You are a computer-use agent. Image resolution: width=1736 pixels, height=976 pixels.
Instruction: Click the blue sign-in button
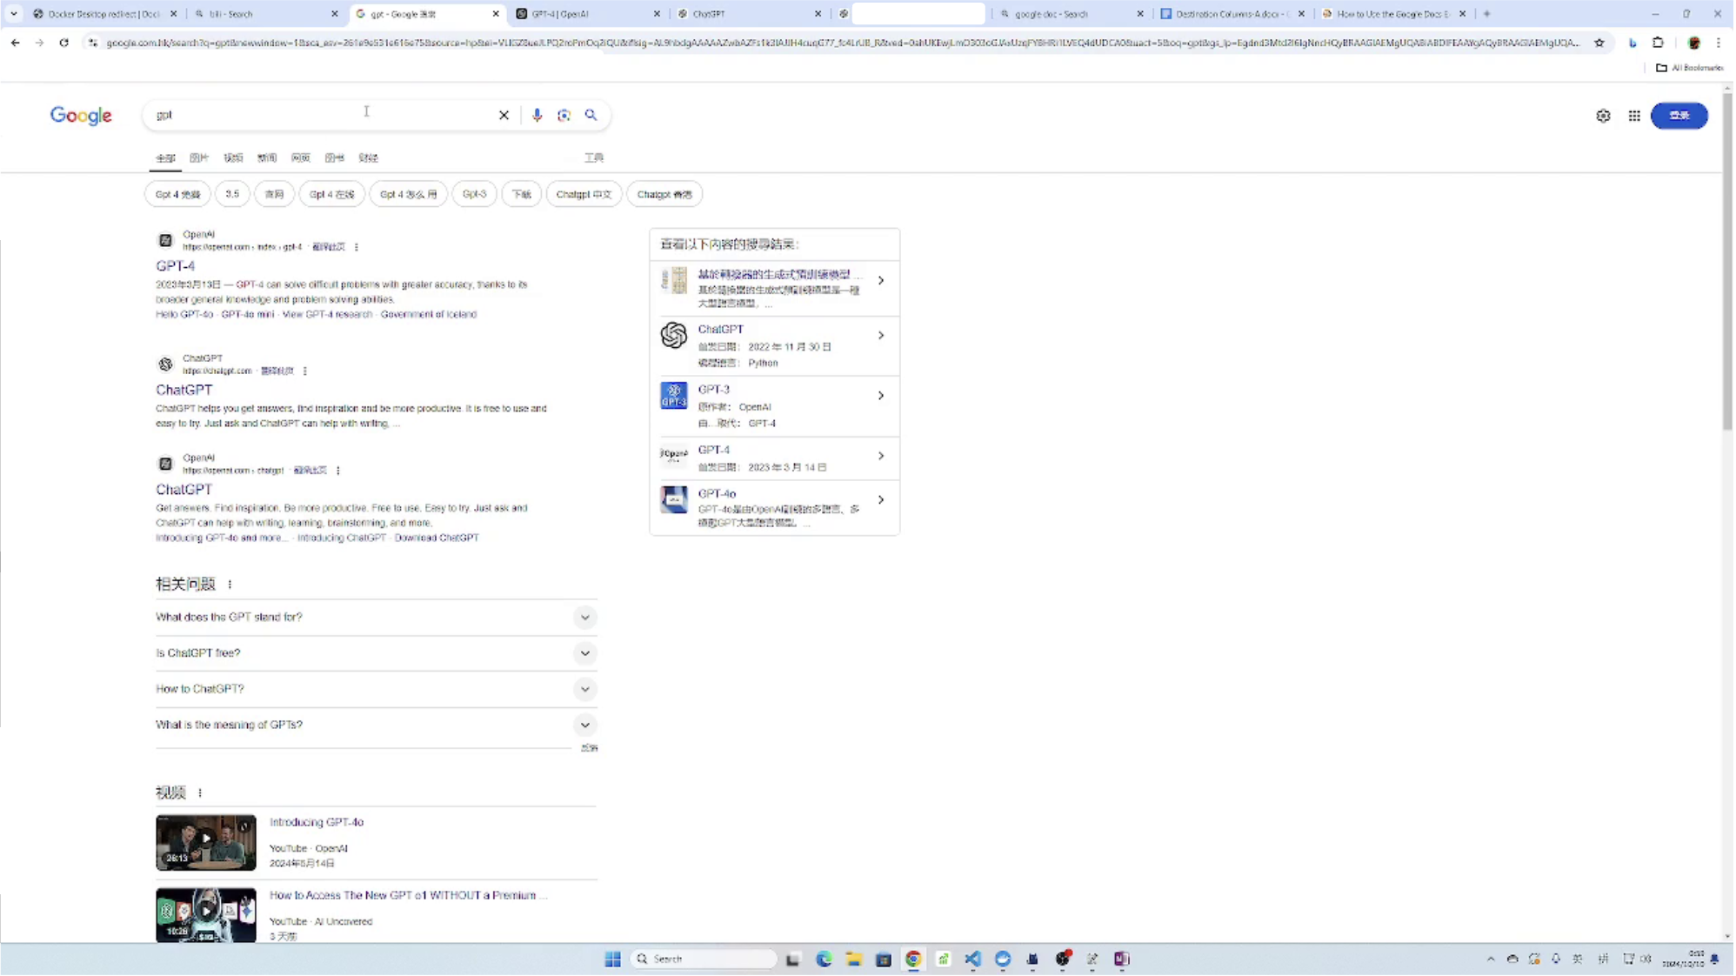pyautogui.click(x=1679, y=116)
